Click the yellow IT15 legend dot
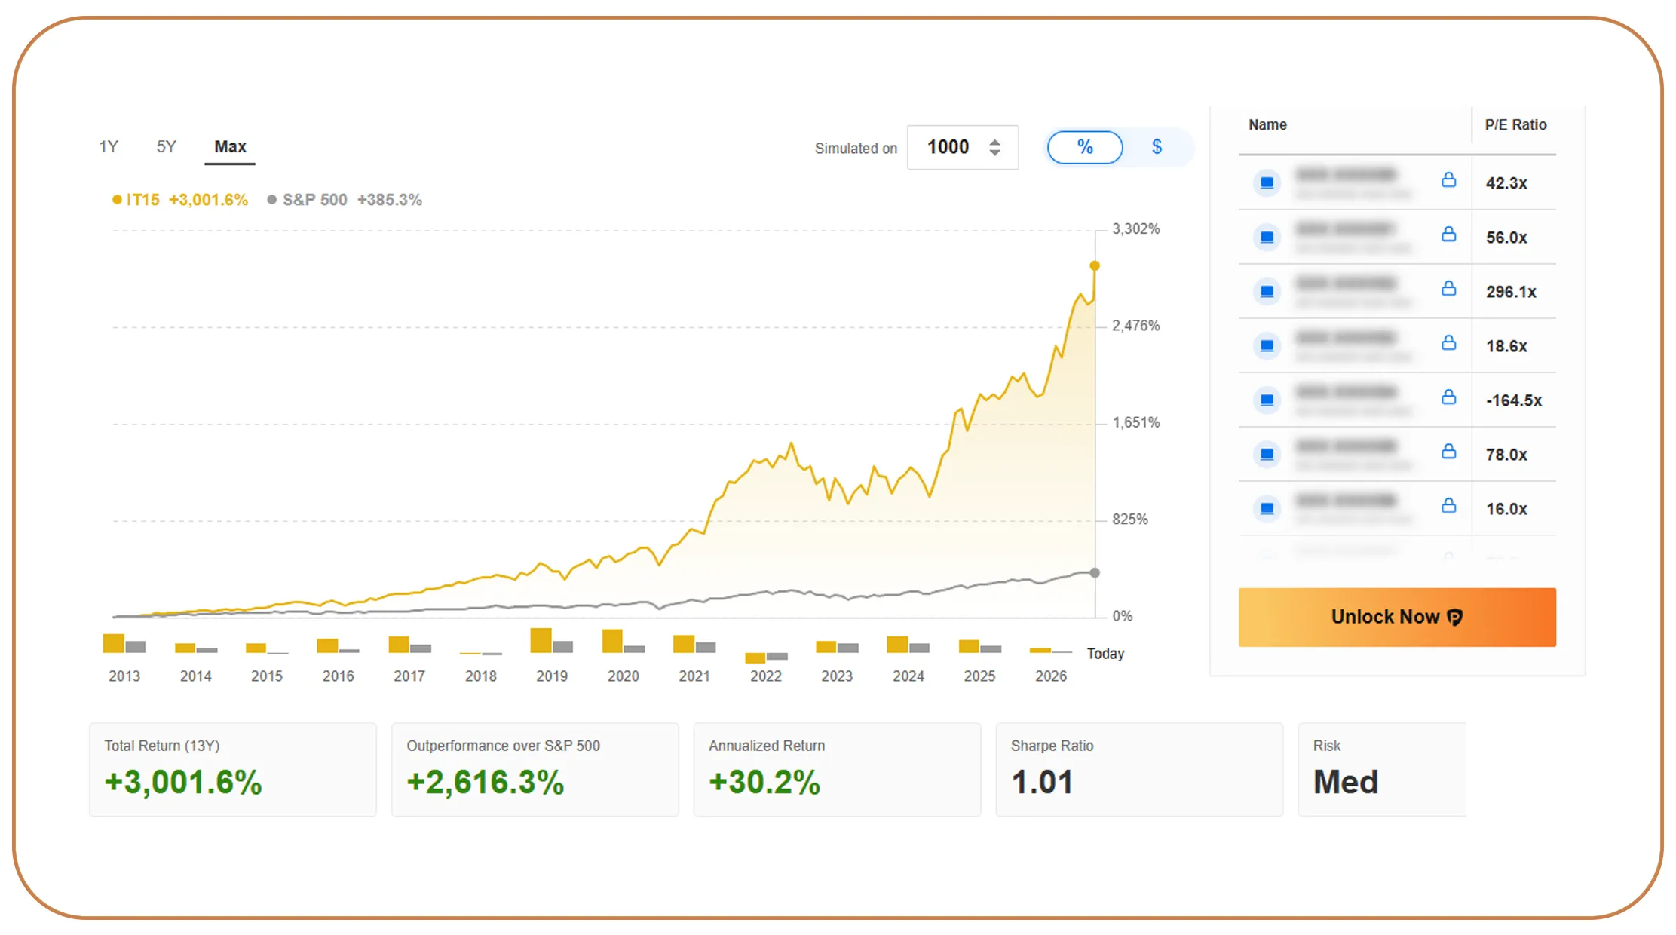 pos(116,200)
